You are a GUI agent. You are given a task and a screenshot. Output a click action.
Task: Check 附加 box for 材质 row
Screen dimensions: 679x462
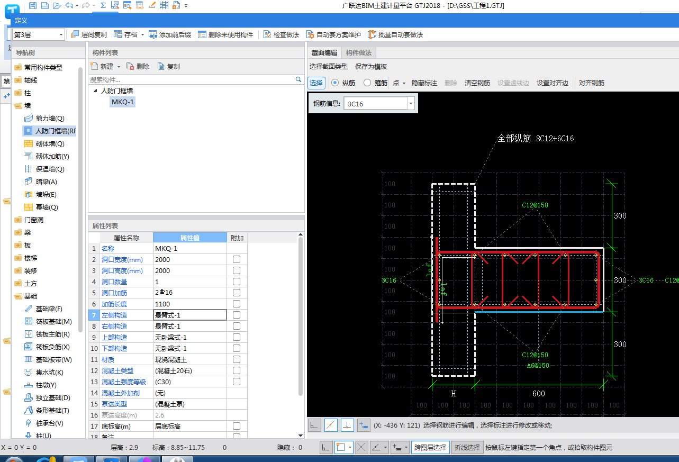tap(237, 359)
